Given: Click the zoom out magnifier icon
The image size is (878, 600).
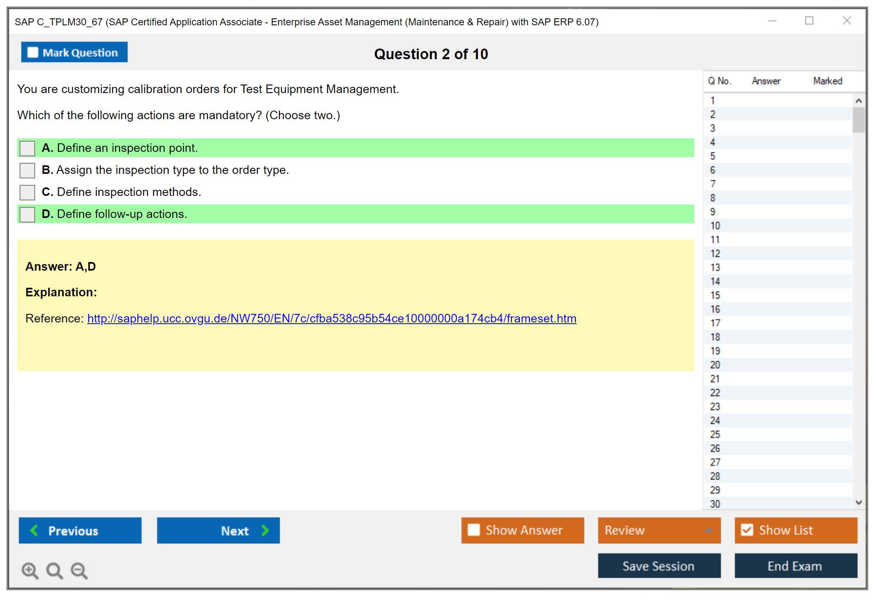Looking at the screenshot, I should coord(79,570).
